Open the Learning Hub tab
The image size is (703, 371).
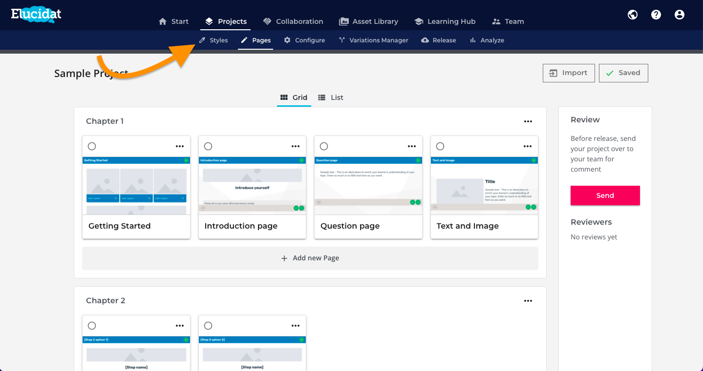pos(445,21)
